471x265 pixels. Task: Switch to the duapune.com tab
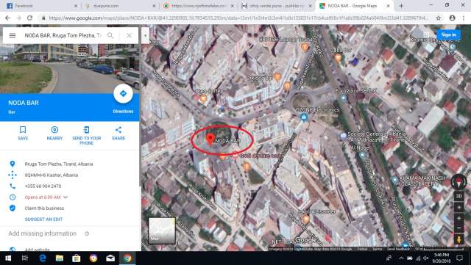coord(119,6)
